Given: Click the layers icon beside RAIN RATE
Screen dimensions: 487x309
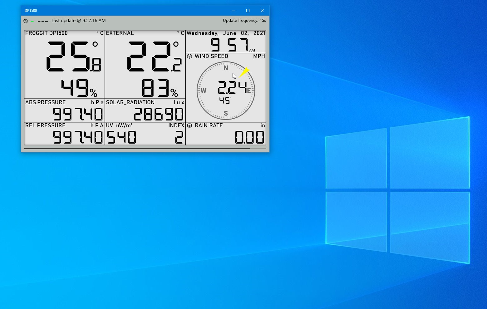Looking at the screenshot, I should tap(189, 125).
